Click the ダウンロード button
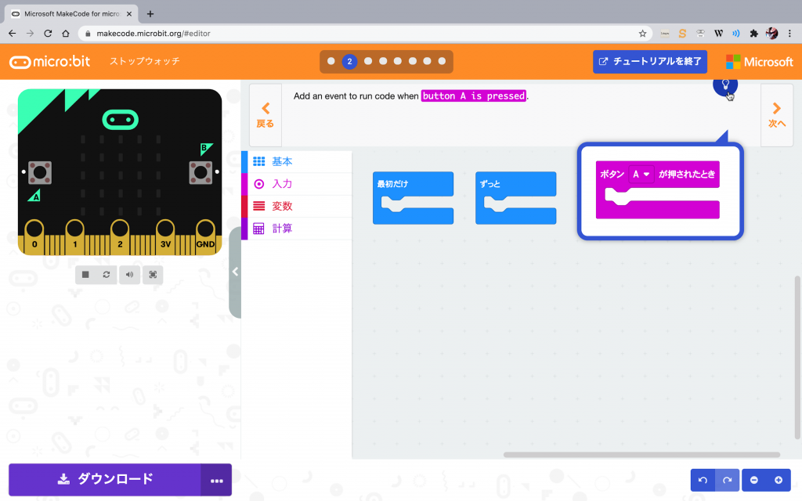802x501 pixels. click(x=105, y=480)
